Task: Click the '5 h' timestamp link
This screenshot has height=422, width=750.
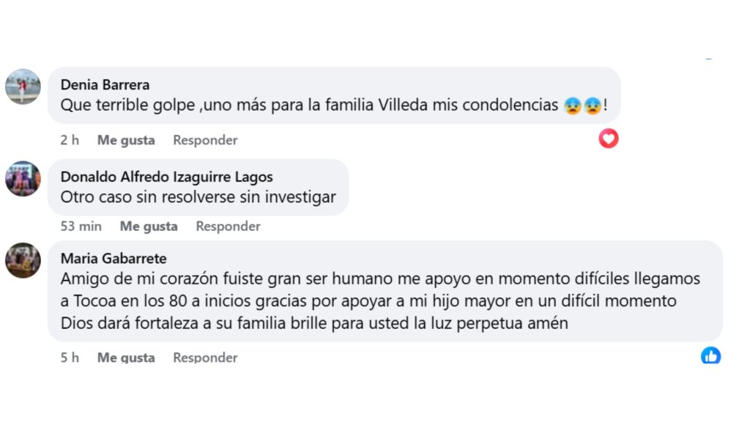Action: pyautogui.click(x=70, y=357)
